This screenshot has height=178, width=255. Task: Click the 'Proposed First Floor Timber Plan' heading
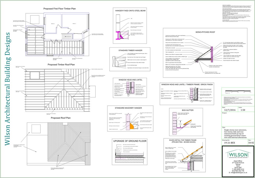59,9
